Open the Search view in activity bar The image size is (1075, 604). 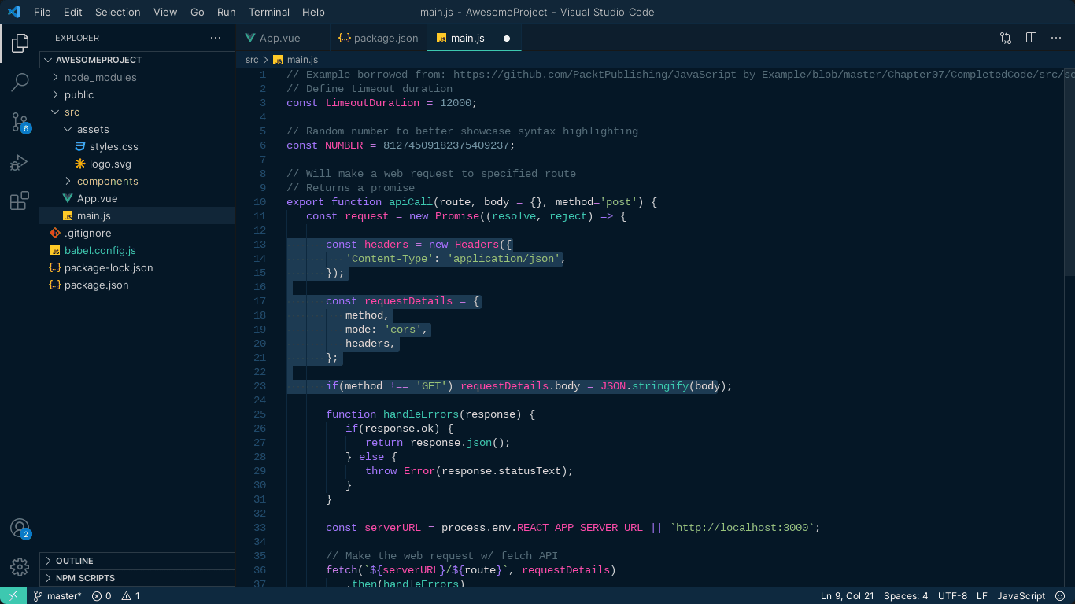click(x=20, y=82)
